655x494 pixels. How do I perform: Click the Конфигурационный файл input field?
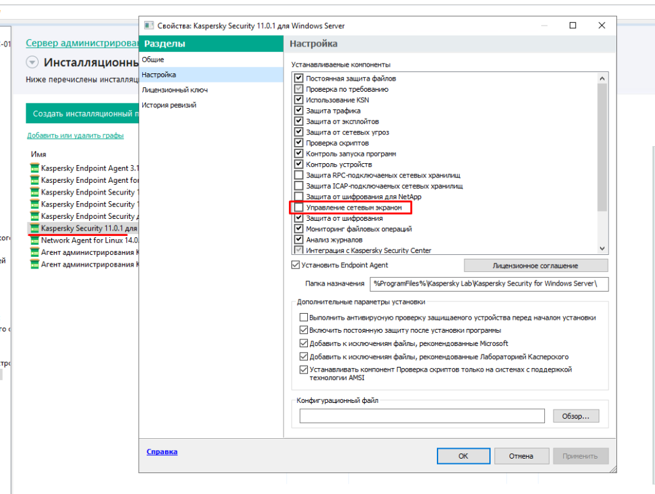point(422,416)
